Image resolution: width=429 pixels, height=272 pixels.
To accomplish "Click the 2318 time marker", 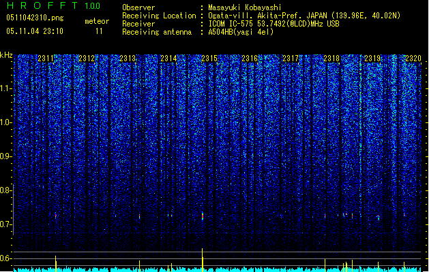I will coord(331,58).
